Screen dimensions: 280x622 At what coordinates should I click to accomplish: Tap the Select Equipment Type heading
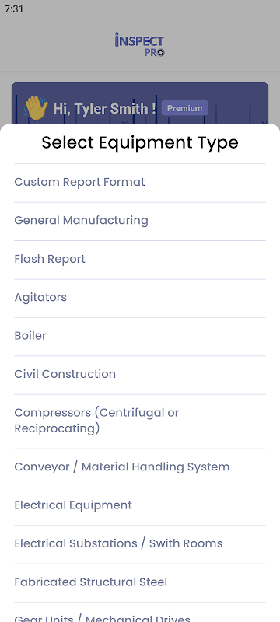[140, 142]
